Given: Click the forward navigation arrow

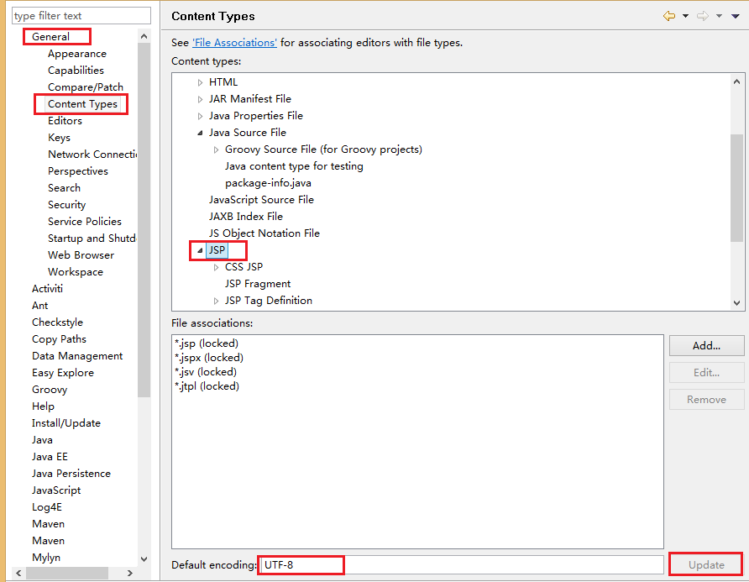Looking at the screenshot, I should tap(703, 16).
